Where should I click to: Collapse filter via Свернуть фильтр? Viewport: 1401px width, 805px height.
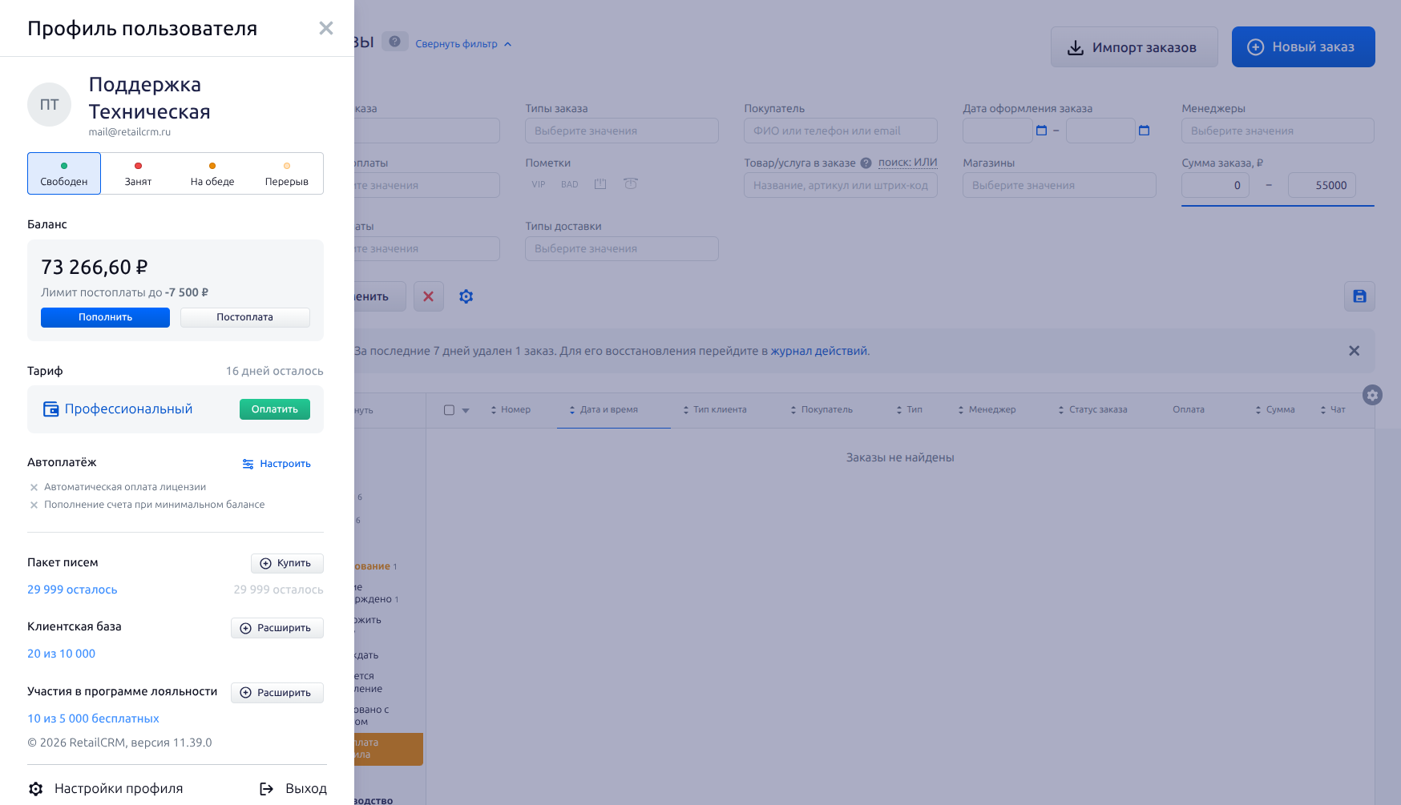[463, 44]
